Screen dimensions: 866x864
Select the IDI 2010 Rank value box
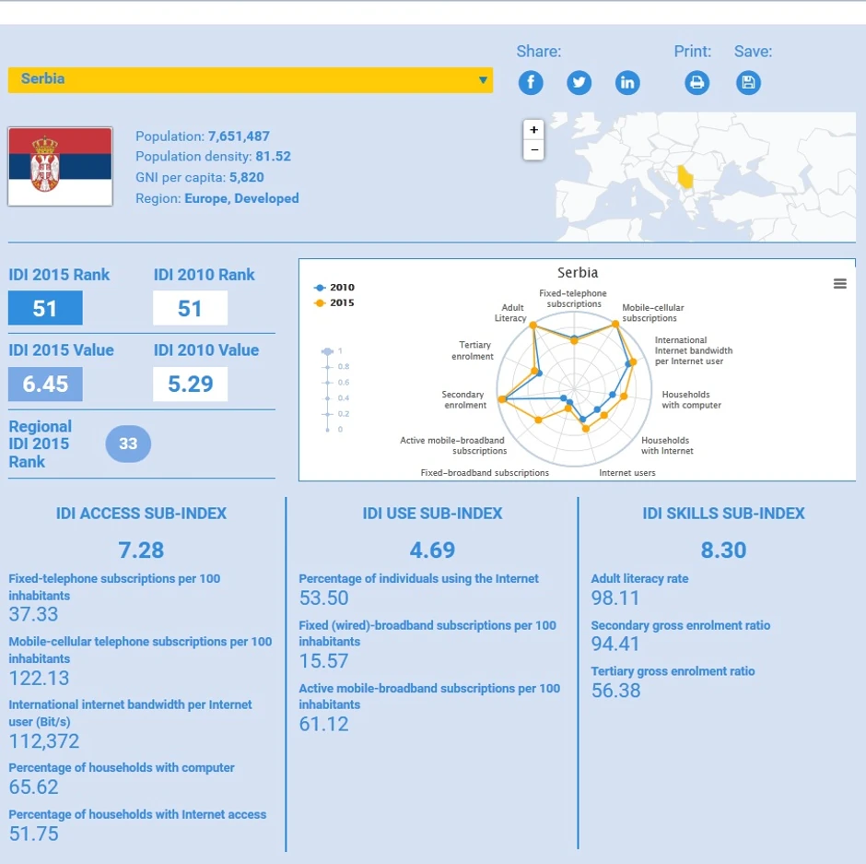pyautogui.click(x=190, y=308)
